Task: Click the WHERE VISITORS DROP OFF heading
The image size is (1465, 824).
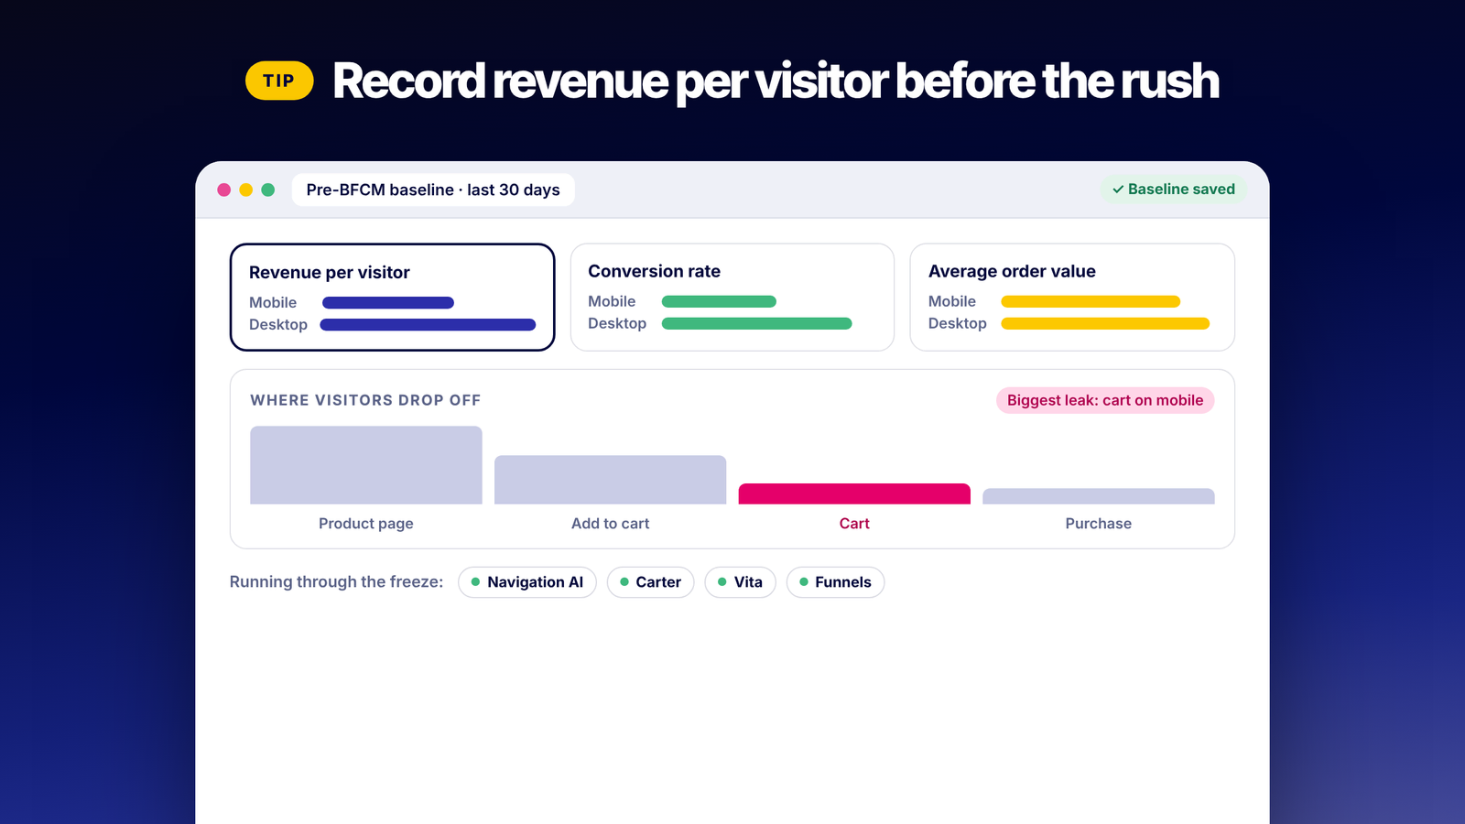Action: point(365,400)
